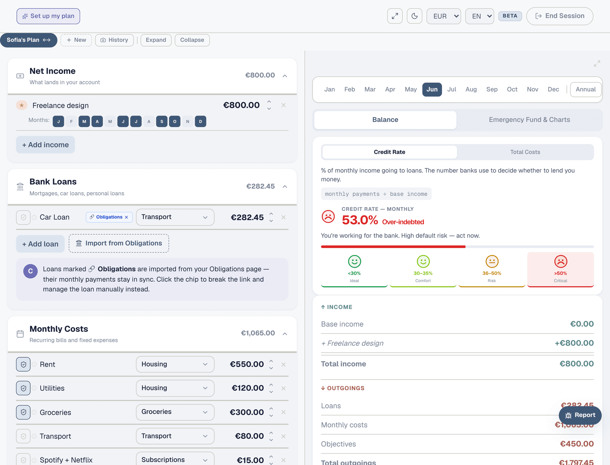Select the Annual view
This screenshot has height=465, width=610.
tap(586, 90)
